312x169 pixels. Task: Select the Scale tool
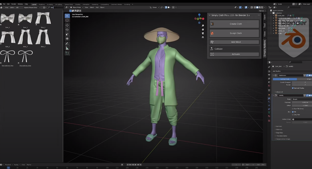(67, 34)
